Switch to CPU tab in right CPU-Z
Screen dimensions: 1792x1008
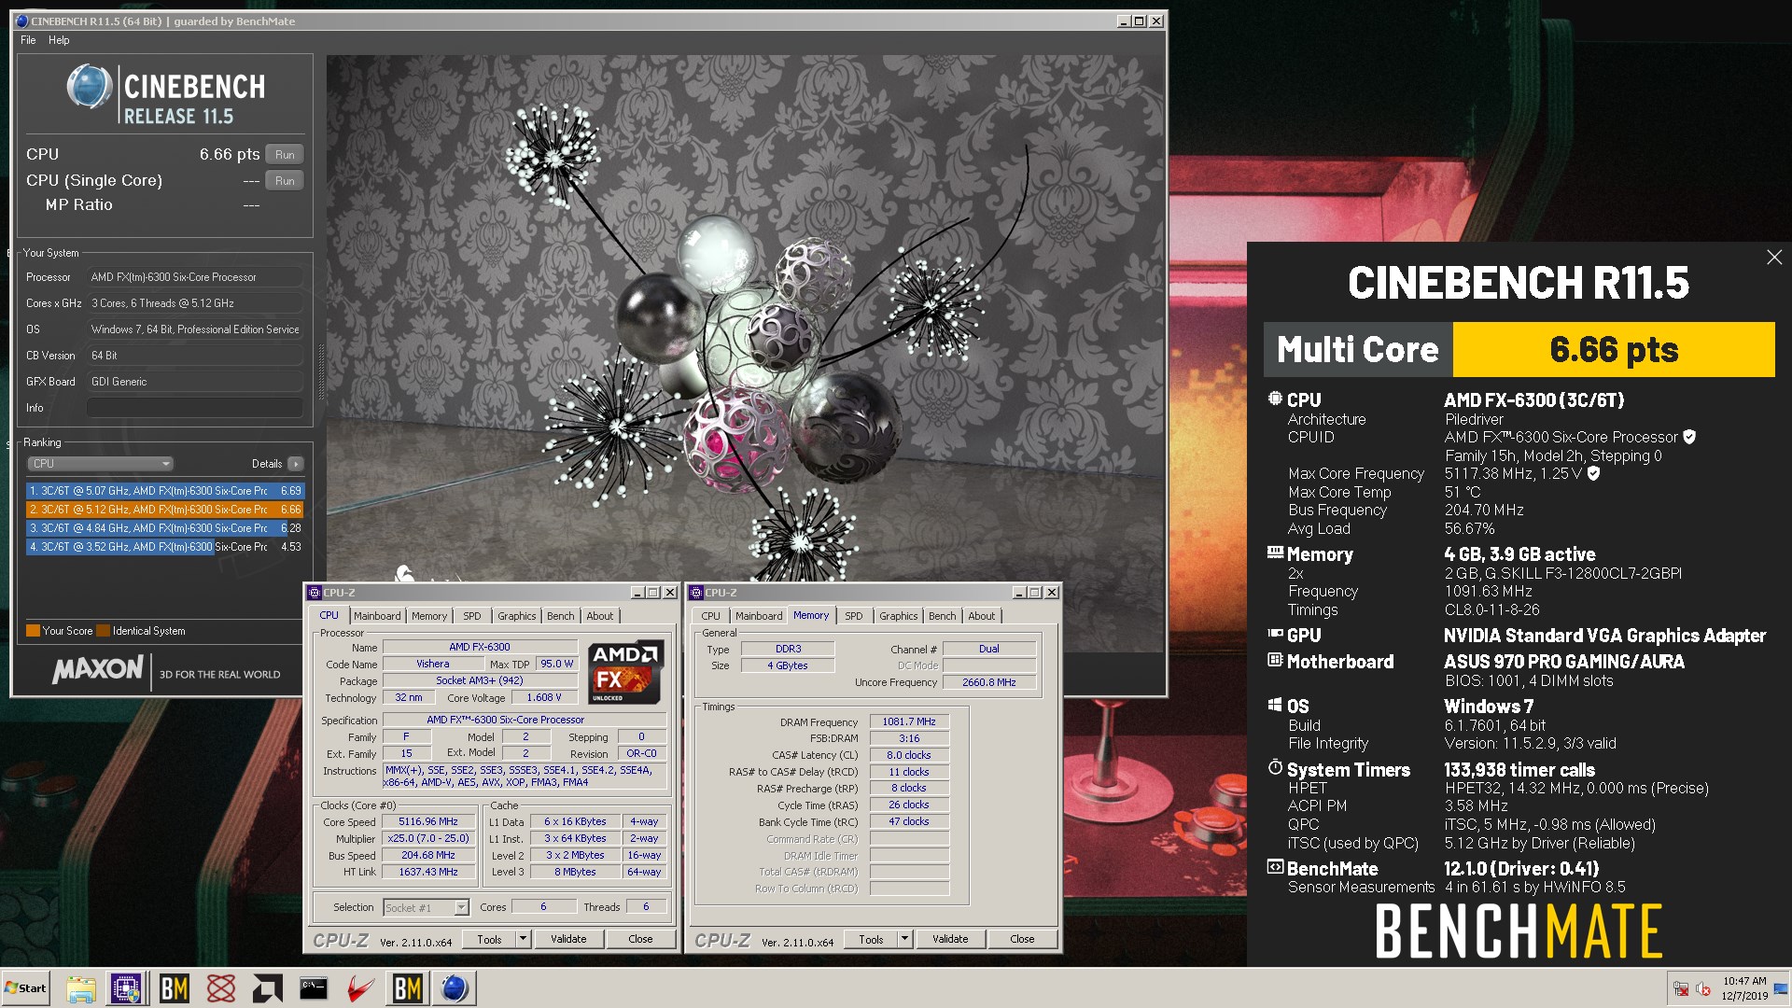click(x=711, y=616)
